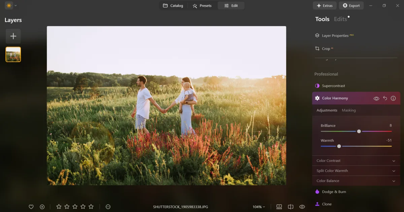Open the Presets tab

pyautogui.click(x=202, y=6)
